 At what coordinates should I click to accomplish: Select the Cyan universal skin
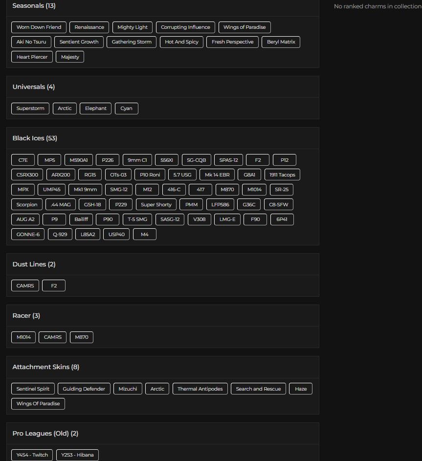[x=127, y=109]
